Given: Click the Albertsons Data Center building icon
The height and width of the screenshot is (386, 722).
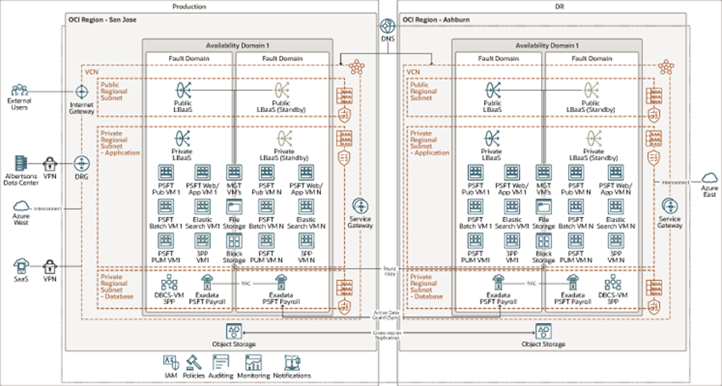Looking at the screenshot, I should click(x=20, y=164).
